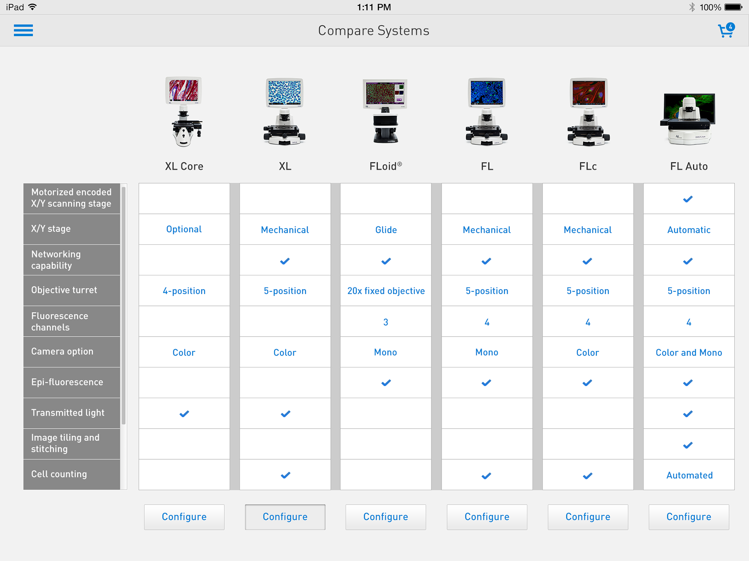Tap the Wi-Fi status icon
The height and width of the screenshot is (561, 749).
[x=33, y=7]
